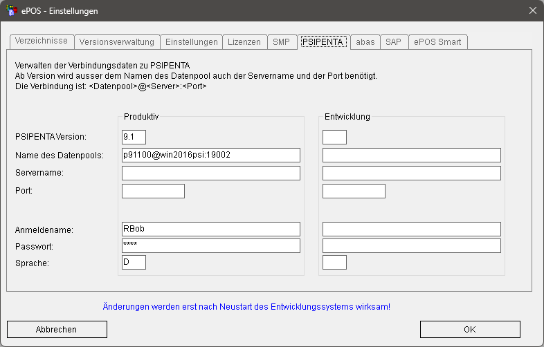The height and width of the screenshot is (347, 544).
Task: Click the Entwicklung Anmeldename field
Action: coord(412,229)
